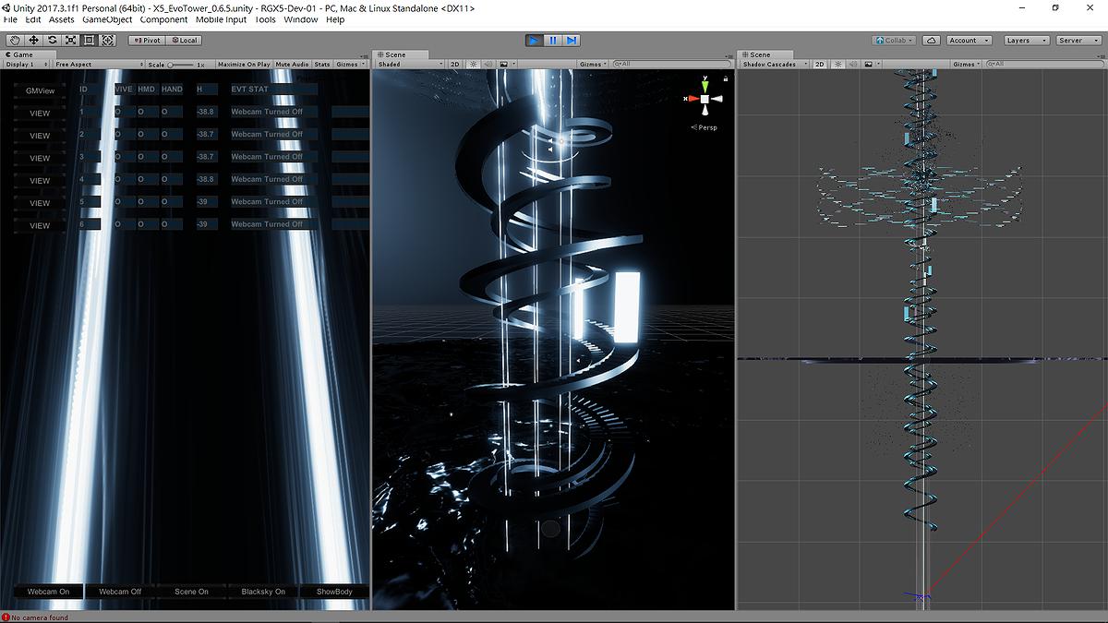The height and width of the screenshot is (623, 1108).
Task: Toggle Stats overlay in Game view
Action: click(x=322, y=65)
